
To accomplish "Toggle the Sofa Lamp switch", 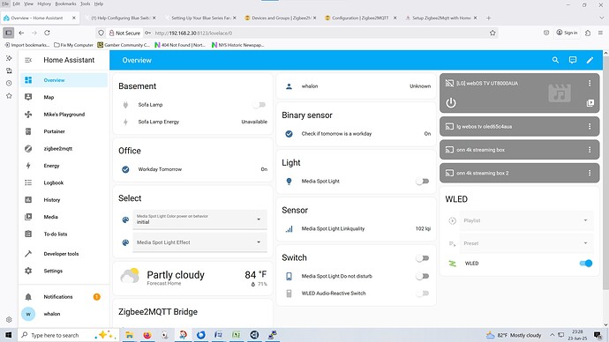I will (259, 105).
